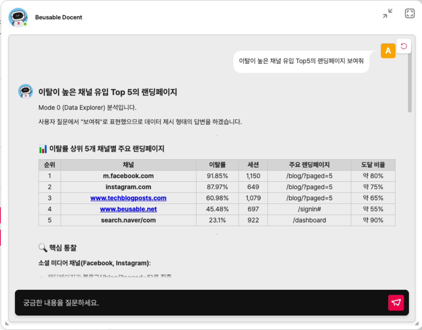Select the search.naver/com channel cell
This screenshot has width=422, height=330.
(x=129, y=220)
